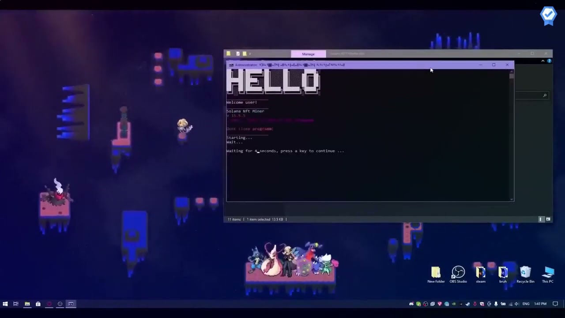Viewport: 565px width, 318px height.
Task: Click the NVIDIA tray icon
Action: [x=454, y=304]
